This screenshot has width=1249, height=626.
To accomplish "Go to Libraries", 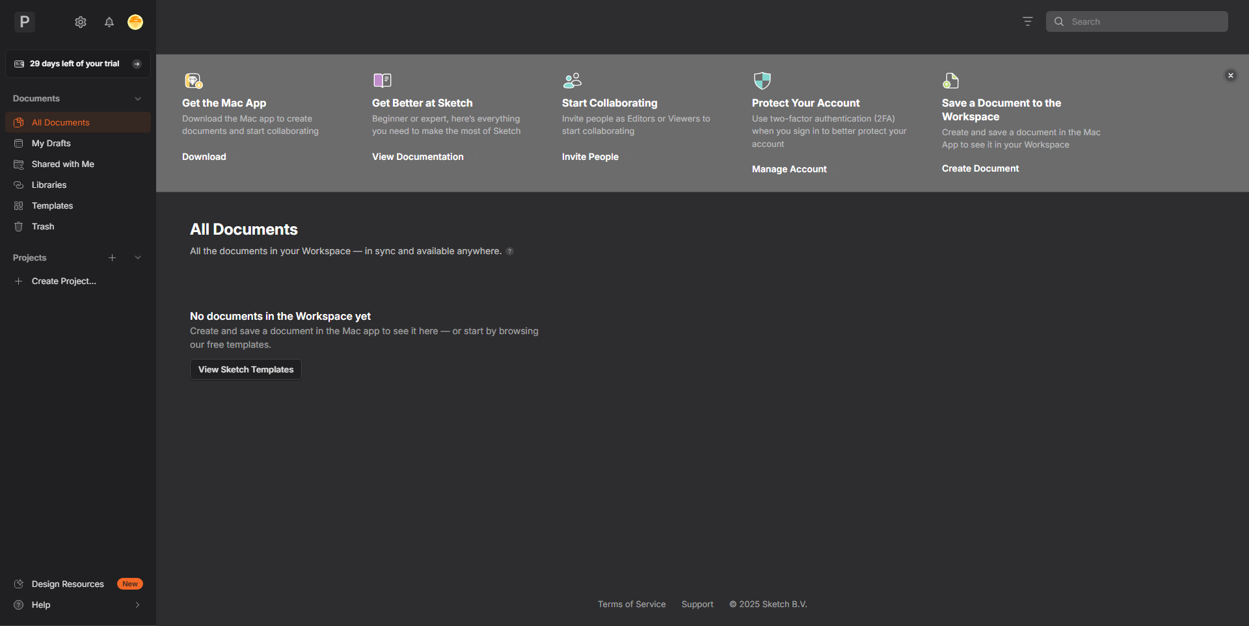I will (78, 185).
